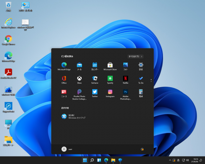Screen dimensions: 205x164
Task: Launch Instagram from pinned apps
Action: (x=110, y=93)
